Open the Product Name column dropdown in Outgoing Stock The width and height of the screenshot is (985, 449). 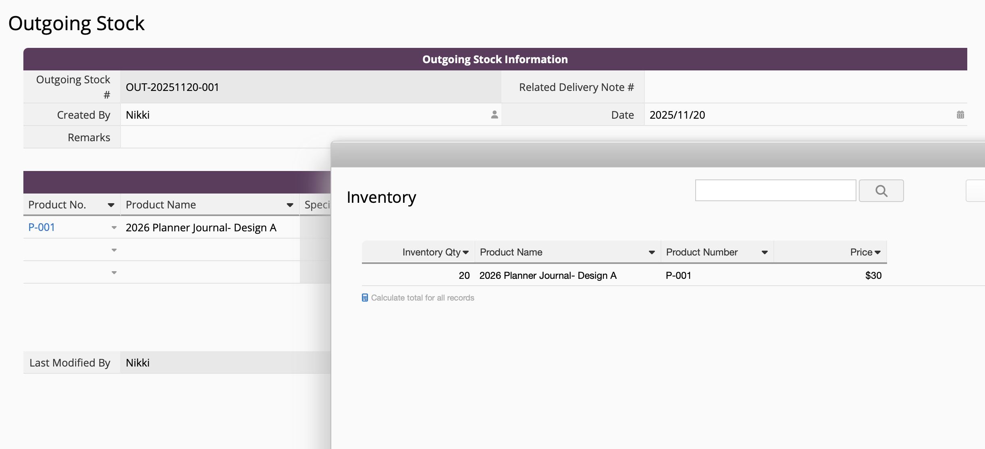290,205
